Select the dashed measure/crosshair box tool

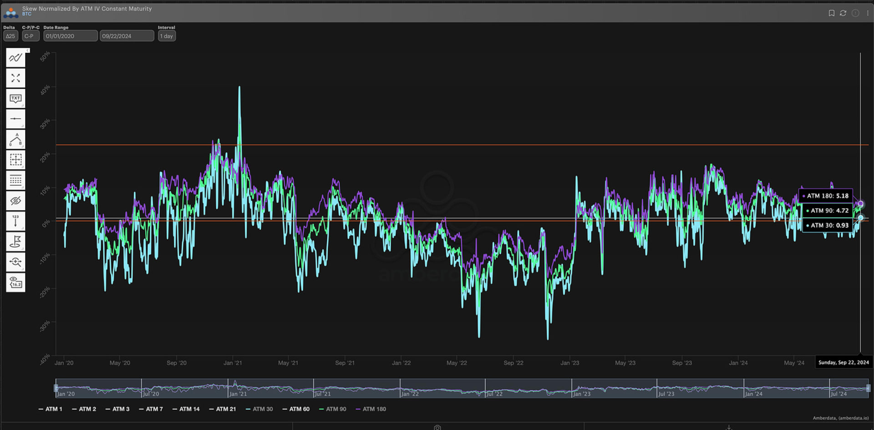pos(15,160)
